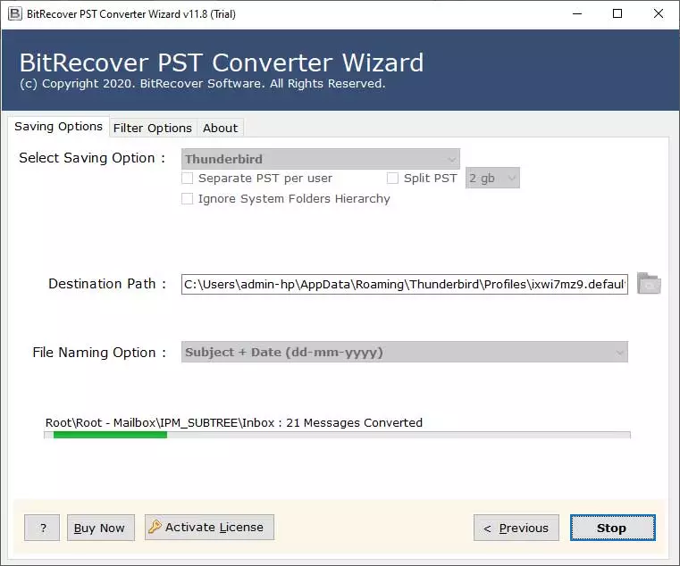Click the BitRecover app icon in title bar
Viewport: 680px width, 566px height.
pos(14,14)
